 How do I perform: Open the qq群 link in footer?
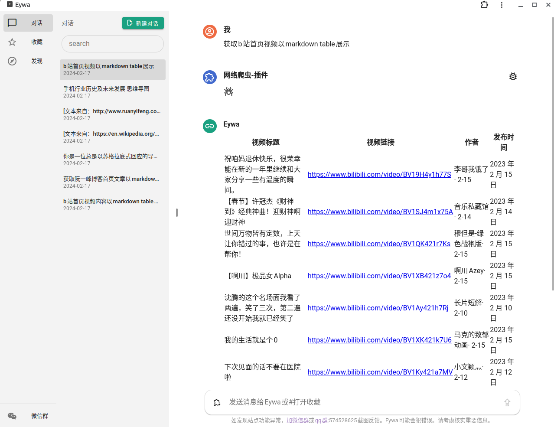(322, 420)
